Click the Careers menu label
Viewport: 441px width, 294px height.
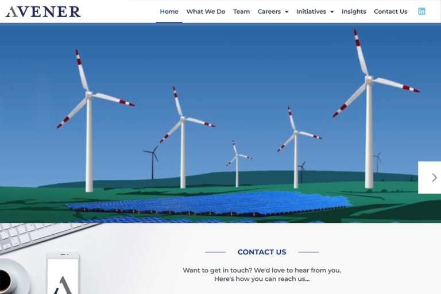tap(269, 11)
